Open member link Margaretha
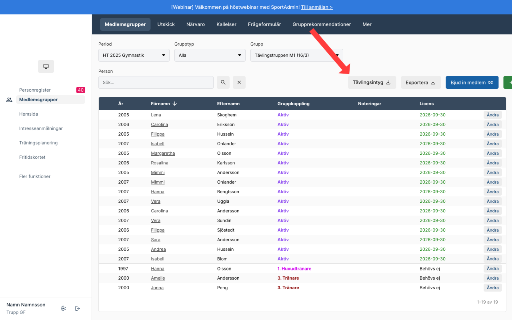The image size is (512, 320). (163, 153)
